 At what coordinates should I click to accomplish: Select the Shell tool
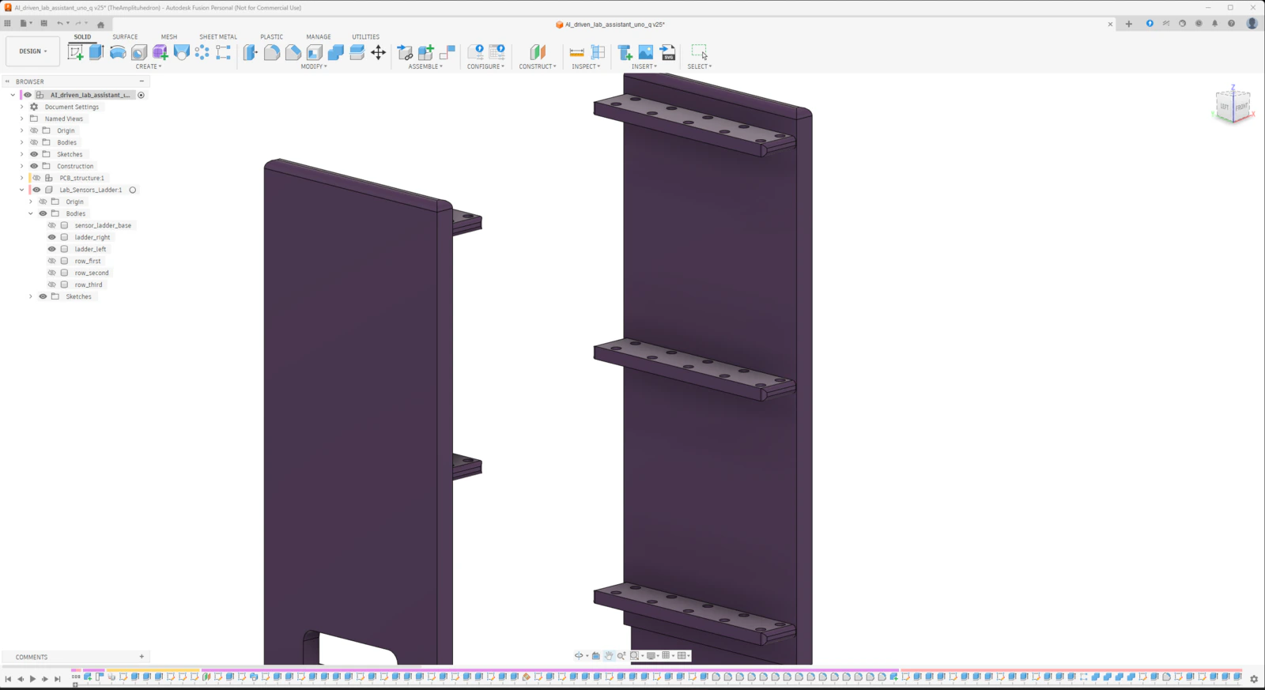click(x=315, y=52)
